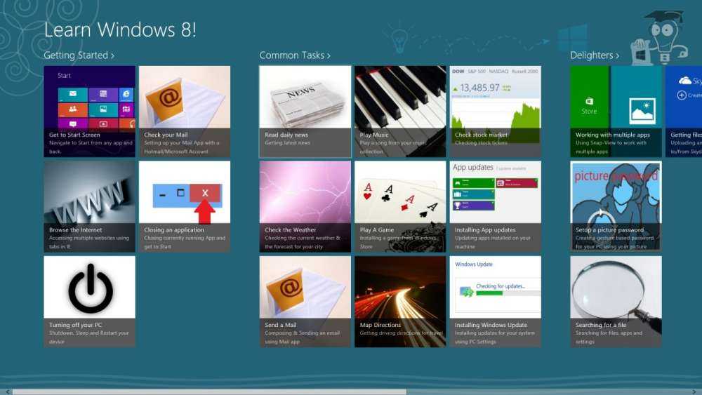Open the Searching for a file tile

point(616,302)
